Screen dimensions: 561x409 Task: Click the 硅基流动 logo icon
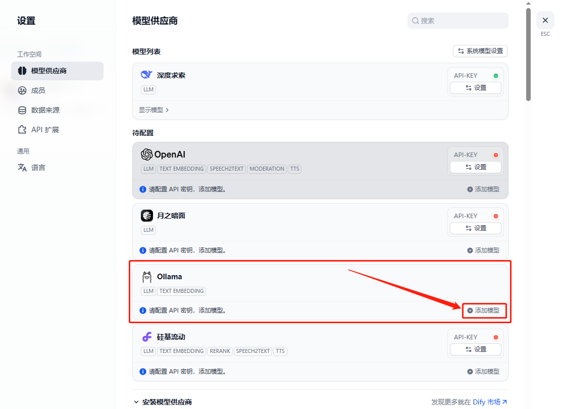pyautogui.click(x=147, y=337)
